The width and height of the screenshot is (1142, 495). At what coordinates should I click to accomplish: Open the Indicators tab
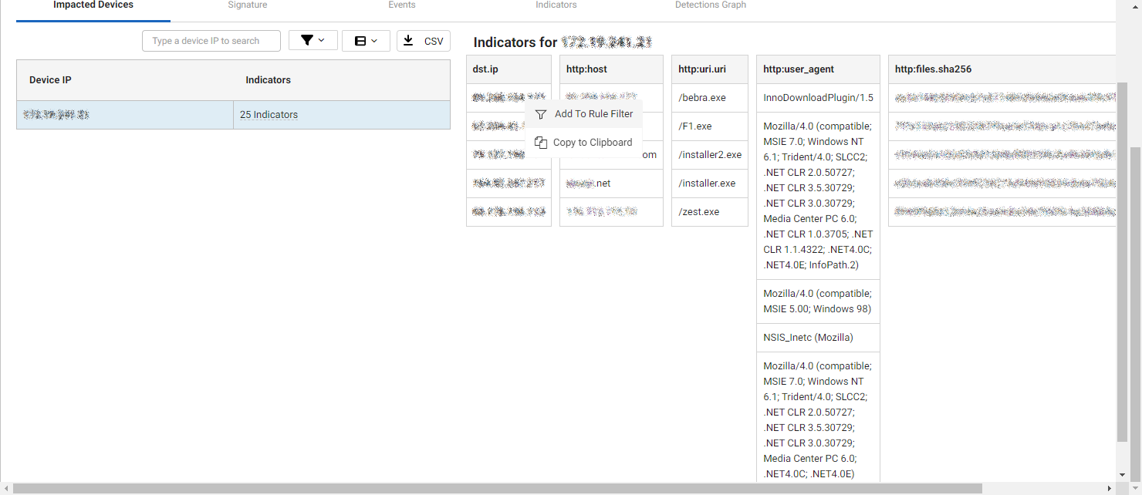point(556,5)
